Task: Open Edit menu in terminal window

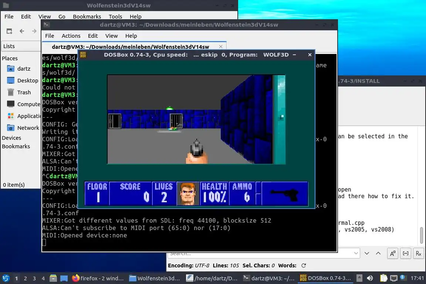Action: pos(93,36)
